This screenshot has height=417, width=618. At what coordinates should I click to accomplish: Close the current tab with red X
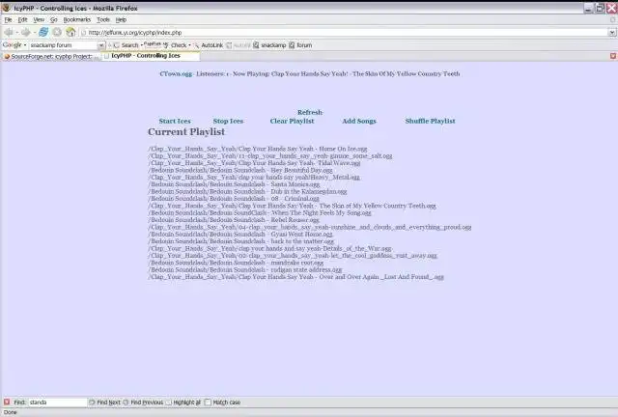pyautogui.click(x=613, y=56)
